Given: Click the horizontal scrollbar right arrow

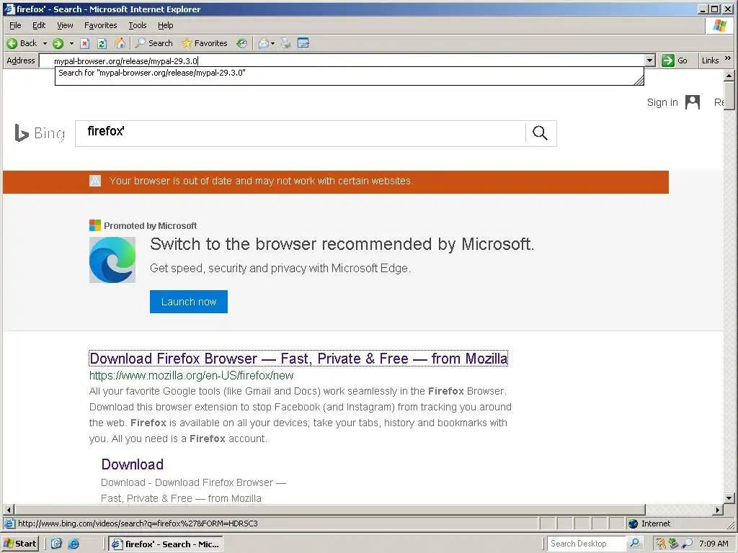Looking at the screenshot, I should 717,510.
